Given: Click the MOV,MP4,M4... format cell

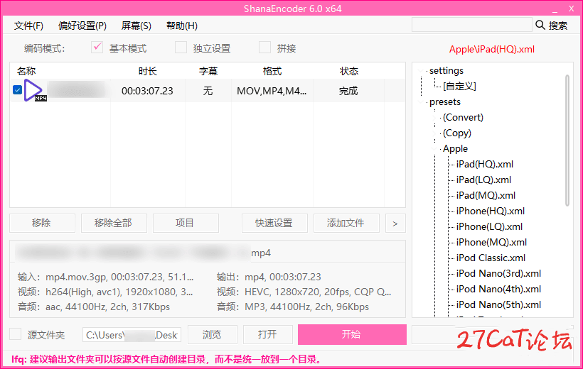Looking at the screenshot, I should (272, 91).
